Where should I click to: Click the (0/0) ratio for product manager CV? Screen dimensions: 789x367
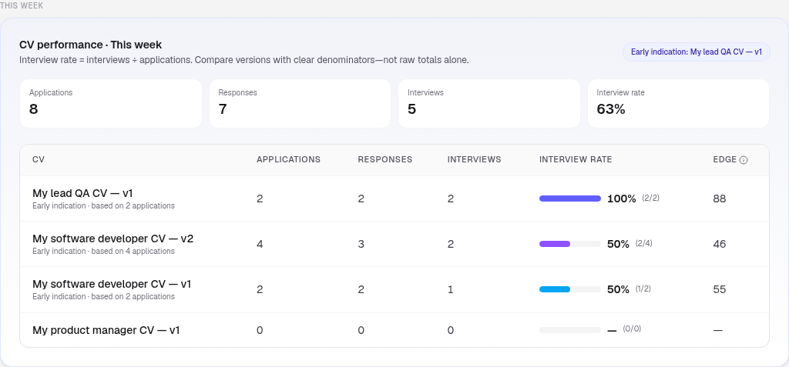632,329
